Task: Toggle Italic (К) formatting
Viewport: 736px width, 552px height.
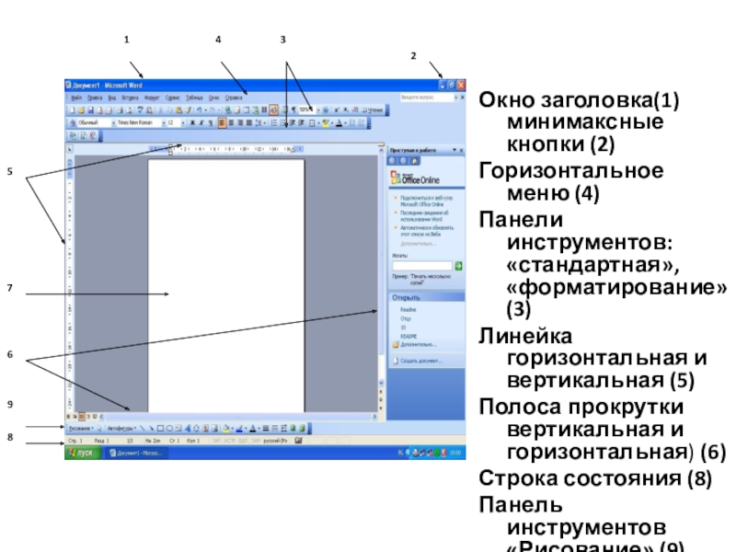Action: point(201,122)
